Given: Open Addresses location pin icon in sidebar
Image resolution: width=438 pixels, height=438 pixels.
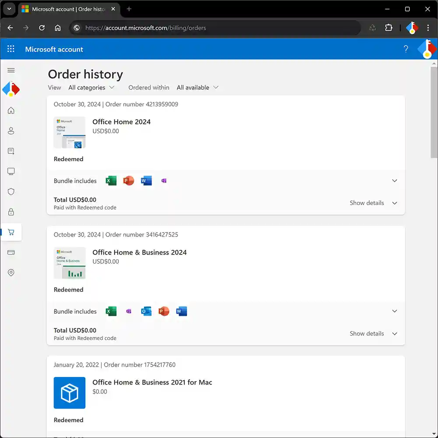Looking at the screenshot, I should pos(11,272).
